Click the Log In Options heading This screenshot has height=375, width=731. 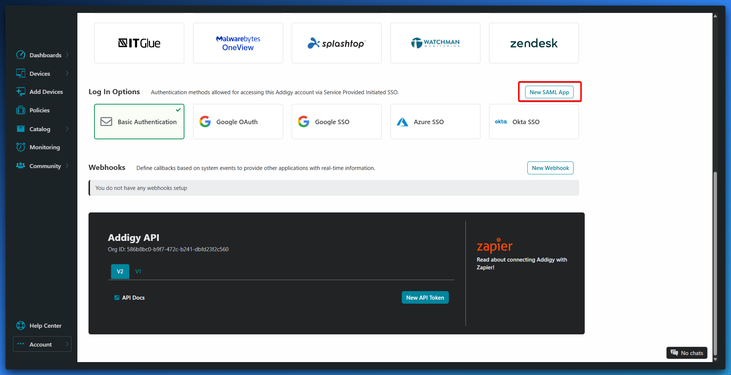click(114, 92)
